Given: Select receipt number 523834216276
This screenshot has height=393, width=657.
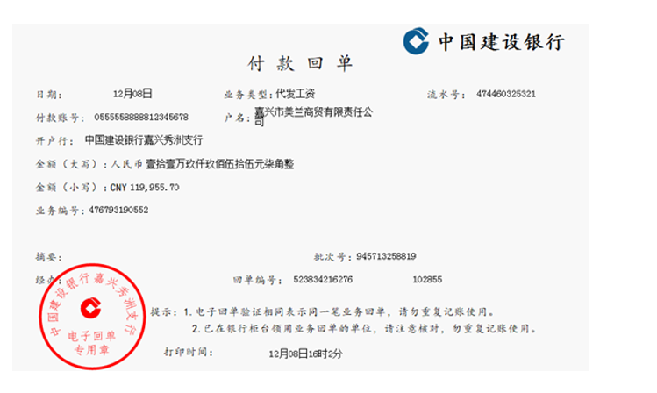Looking at the screenshot, I should (x=323, y=280).
